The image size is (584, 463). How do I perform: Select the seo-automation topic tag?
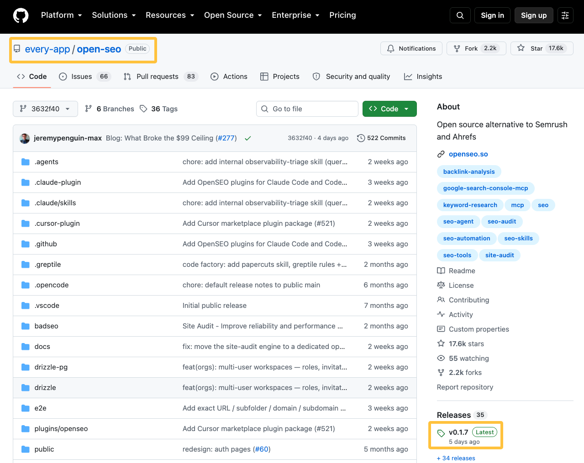(x=467, y=238)
